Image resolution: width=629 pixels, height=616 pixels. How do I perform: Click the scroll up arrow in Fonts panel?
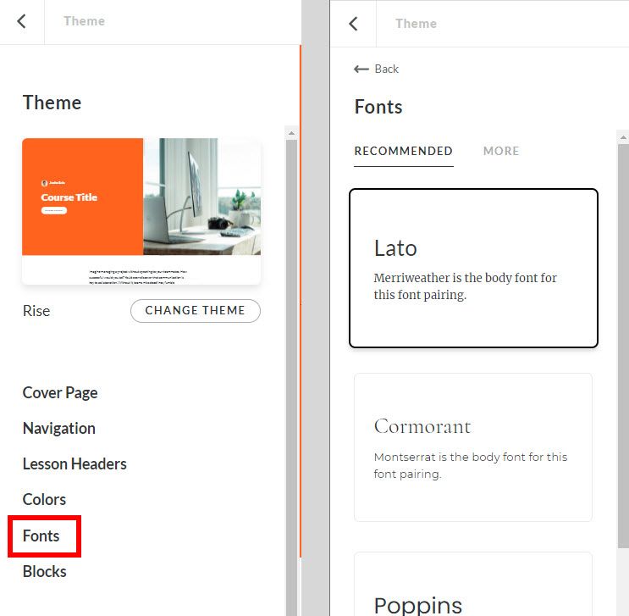pyautogui.click(x=623, y=136)
